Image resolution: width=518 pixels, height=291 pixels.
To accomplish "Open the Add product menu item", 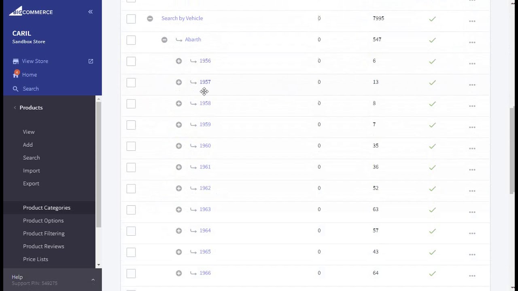I will (x=28, y=145).
